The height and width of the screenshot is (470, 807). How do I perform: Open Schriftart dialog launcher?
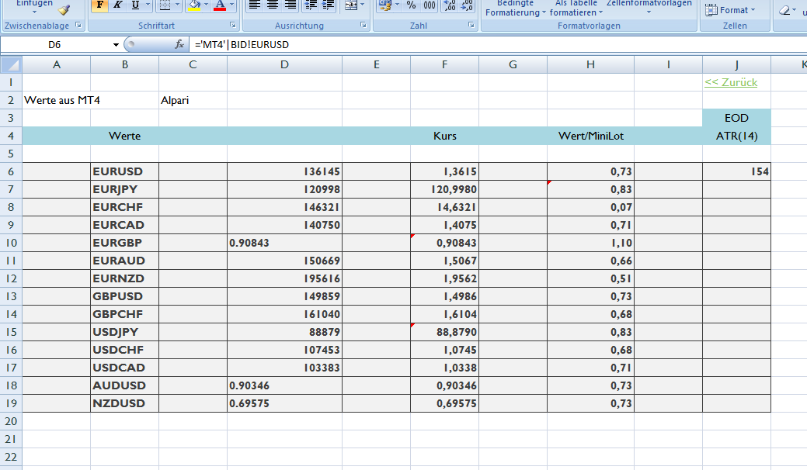click(232, 26)
